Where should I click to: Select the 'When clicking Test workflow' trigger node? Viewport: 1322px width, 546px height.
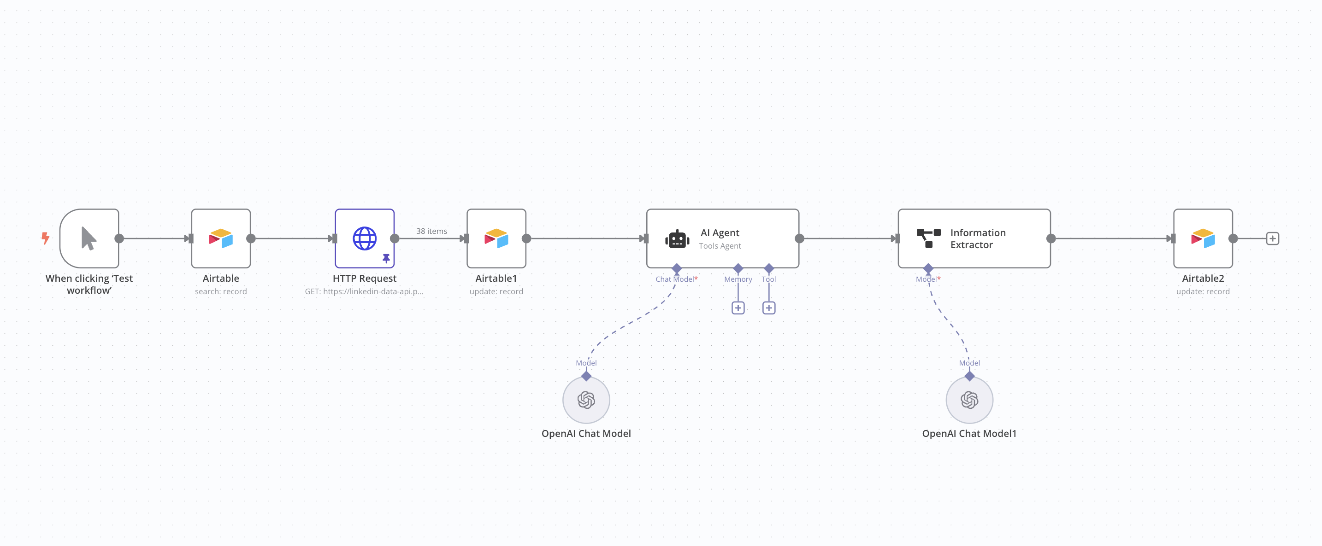[x=89, y=238]
